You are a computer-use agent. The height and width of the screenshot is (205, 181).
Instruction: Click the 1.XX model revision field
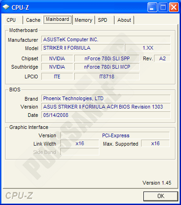pos(148,48)
